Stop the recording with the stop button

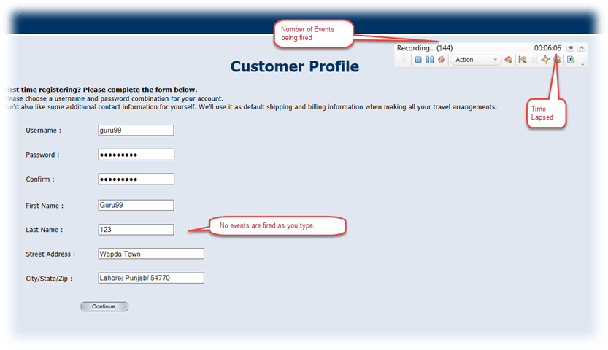click(418, 60)
